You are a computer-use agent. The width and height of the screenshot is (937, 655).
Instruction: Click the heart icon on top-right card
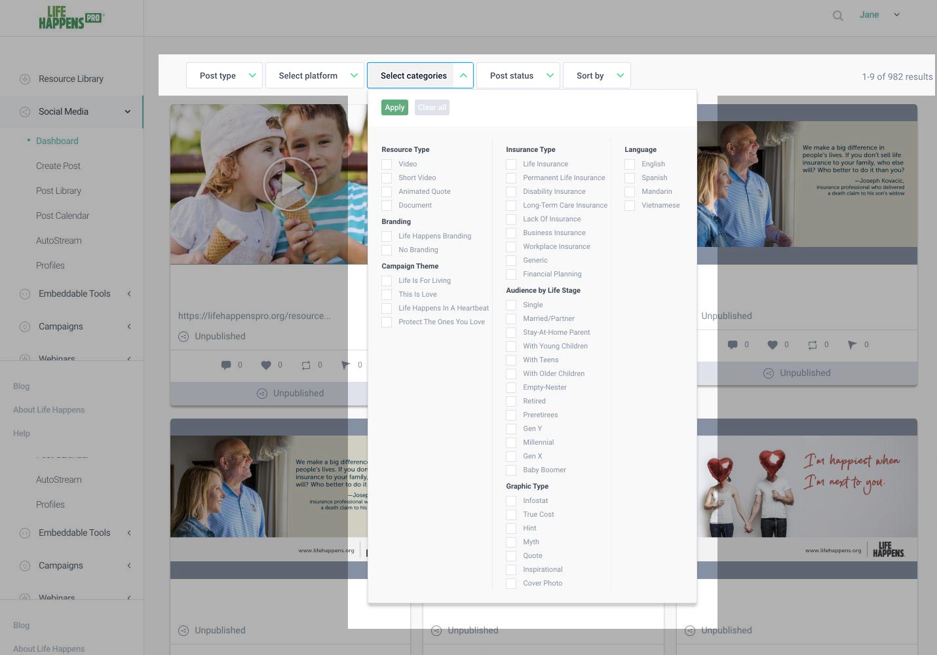[773, 345]
